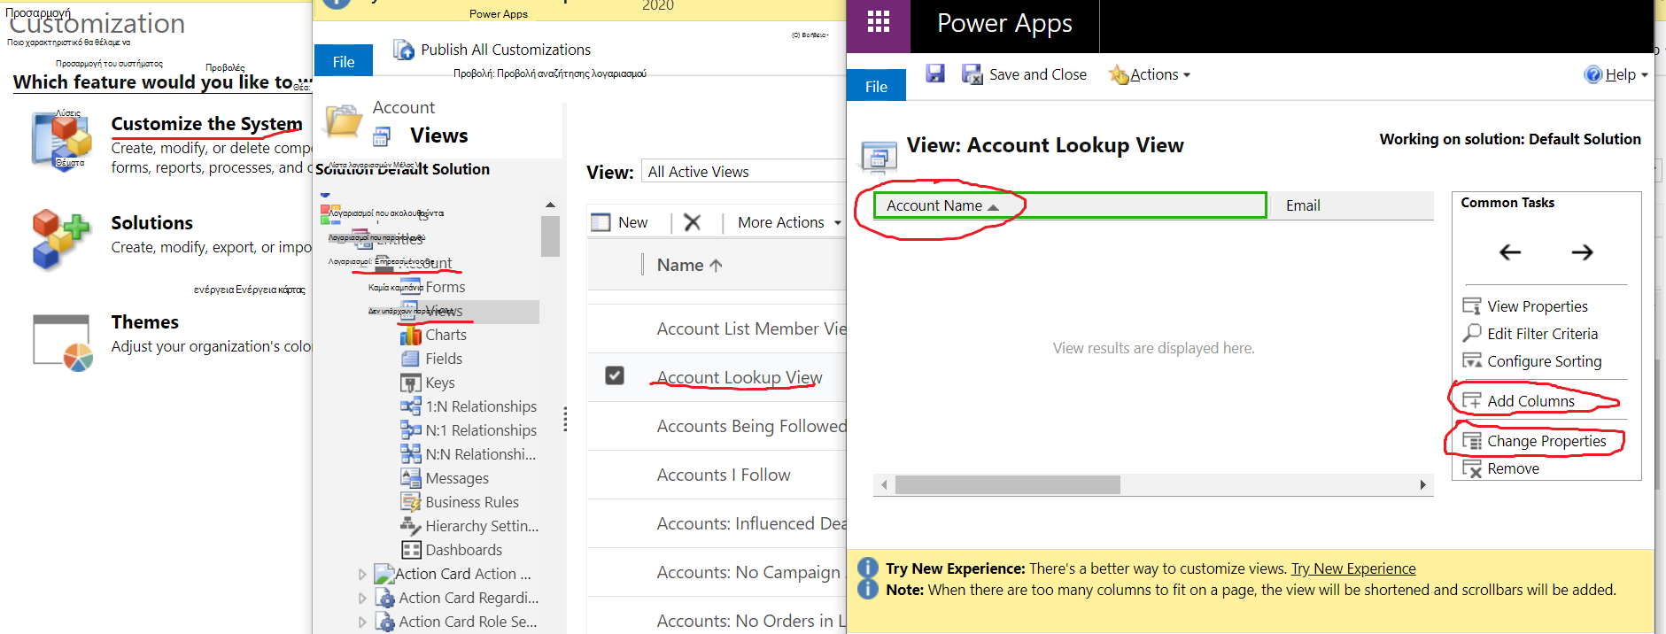1666x634 pixels.
Task: Select 1:N Relationships tree item
Action: (480, 406)
